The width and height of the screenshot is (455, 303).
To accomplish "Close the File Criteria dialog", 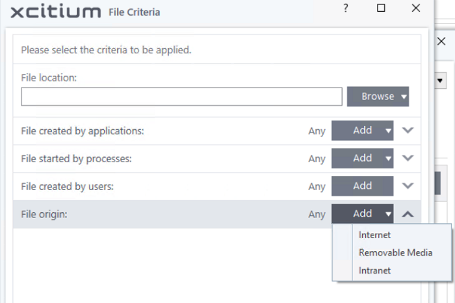I will [x=416, y=8].
